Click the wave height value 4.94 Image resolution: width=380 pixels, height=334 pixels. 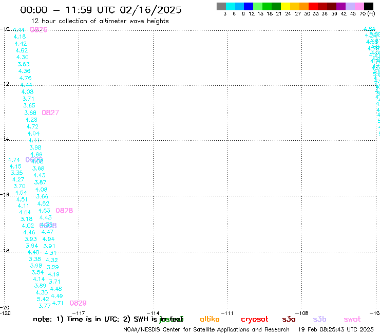click(48, 239)
